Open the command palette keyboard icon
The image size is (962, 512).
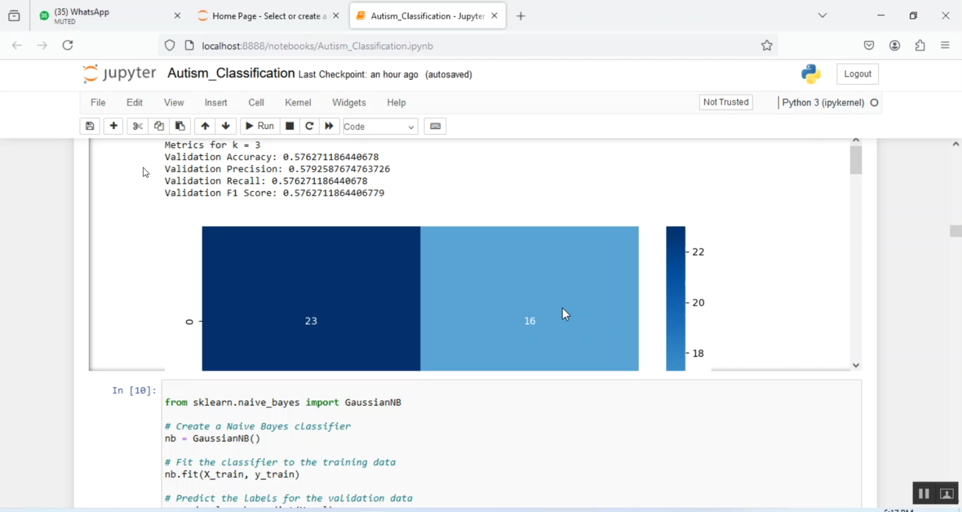click(435, 126)
